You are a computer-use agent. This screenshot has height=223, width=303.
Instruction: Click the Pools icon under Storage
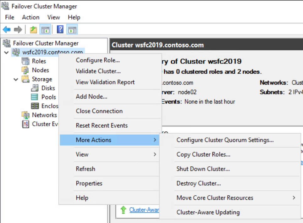pos(35,97)
